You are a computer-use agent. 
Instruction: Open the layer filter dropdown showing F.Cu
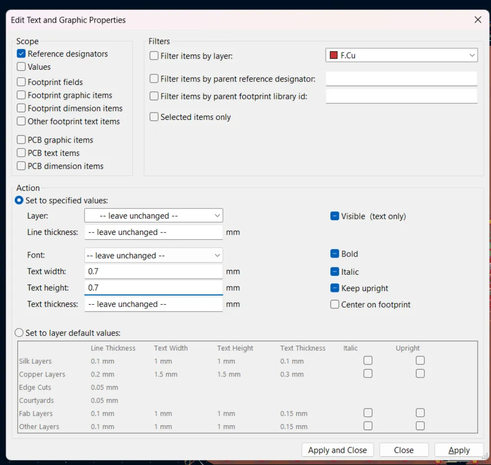471,55
